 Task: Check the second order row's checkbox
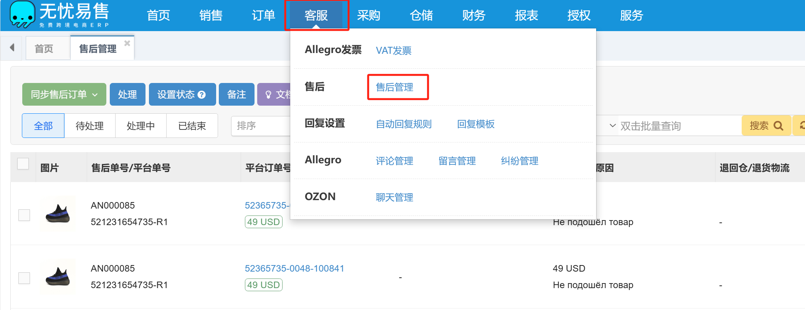coord(24,278)
